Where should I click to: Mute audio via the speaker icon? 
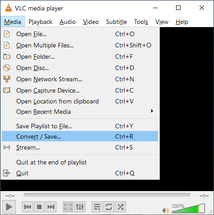(166, 210)
